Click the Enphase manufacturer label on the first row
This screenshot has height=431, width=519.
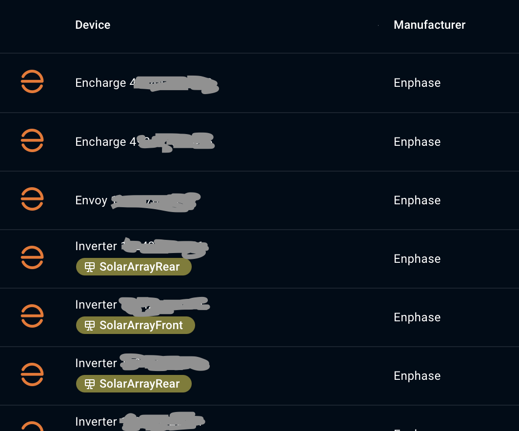(417, 83)
